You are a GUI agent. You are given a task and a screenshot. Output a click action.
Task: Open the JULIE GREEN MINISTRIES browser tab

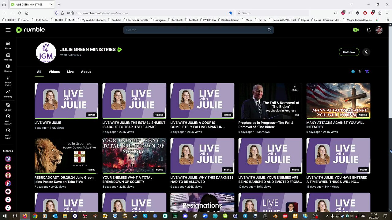pyautogui.click(x=32, y=5)
